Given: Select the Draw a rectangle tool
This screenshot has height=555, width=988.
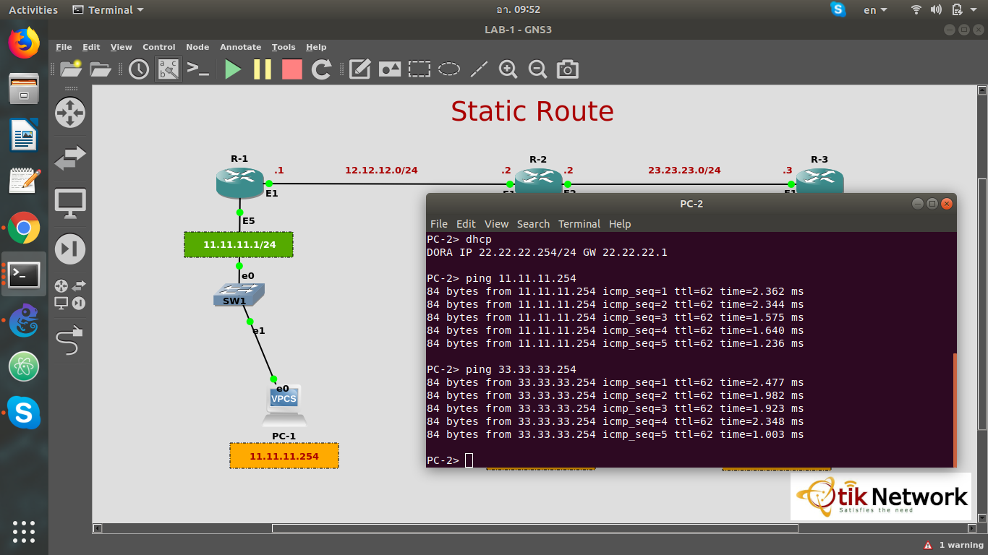Looking at the screenshot, I should tap(420, 69).
